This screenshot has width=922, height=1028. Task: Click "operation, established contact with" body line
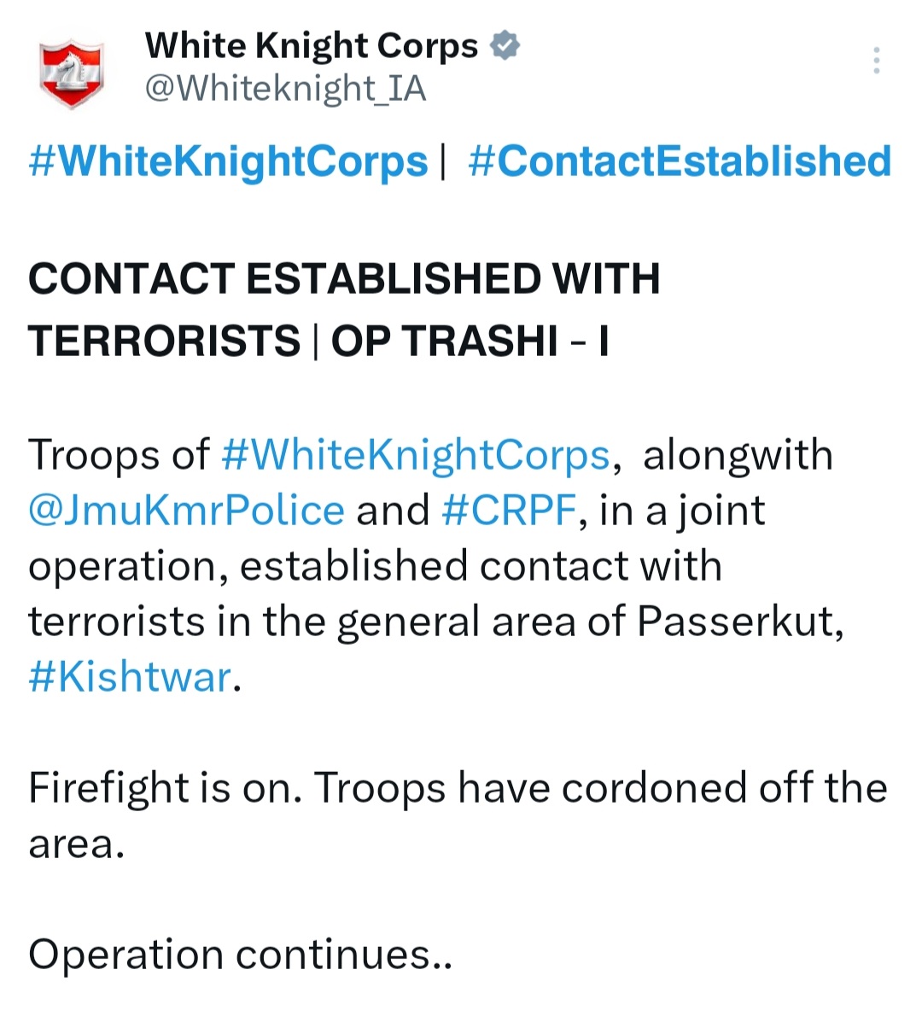(x=375, y=566)
